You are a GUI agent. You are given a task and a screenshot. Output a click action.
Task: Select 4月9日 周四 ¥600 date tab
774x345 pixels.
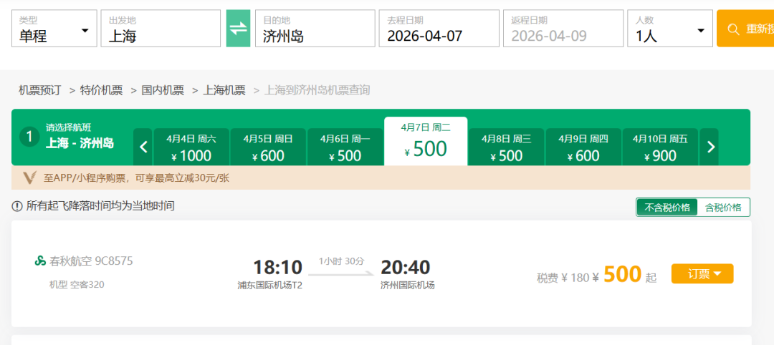[583, 147]
